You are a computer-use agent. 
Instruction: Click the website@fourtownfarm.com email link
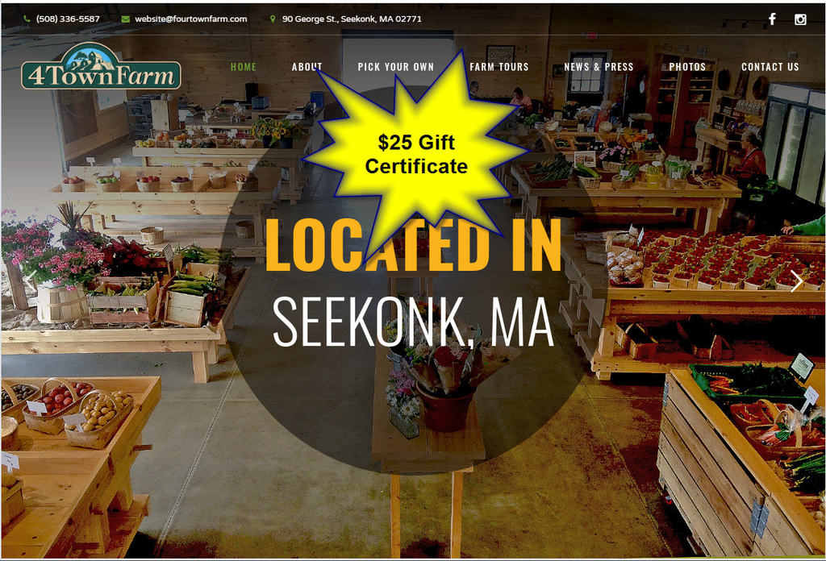click(190, 19)
